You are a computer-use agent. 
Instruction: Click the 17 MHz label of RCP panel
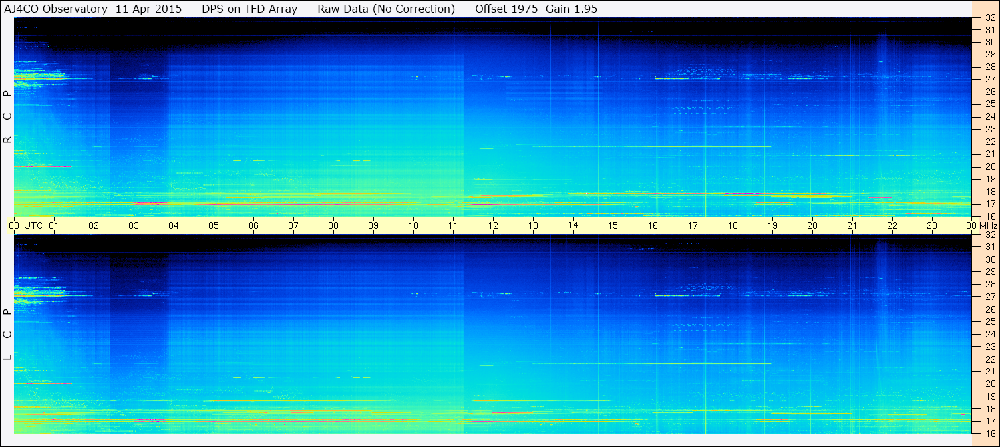pos(989,204)
